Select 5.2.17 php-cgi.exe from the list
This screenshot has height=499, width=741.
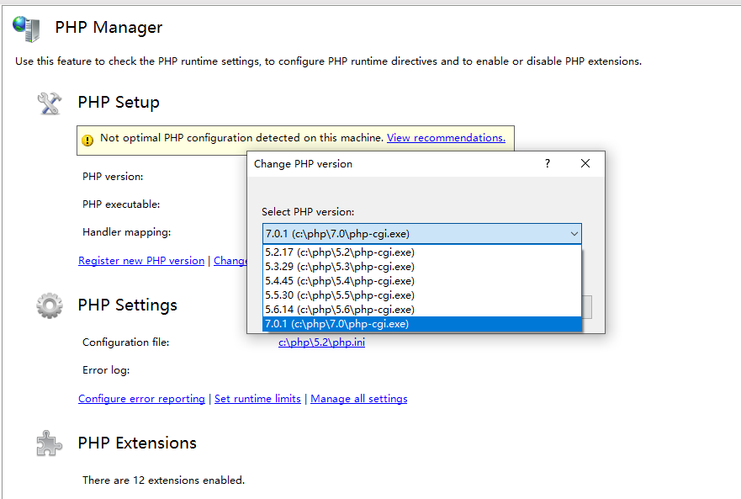click(x=422, y=252)
